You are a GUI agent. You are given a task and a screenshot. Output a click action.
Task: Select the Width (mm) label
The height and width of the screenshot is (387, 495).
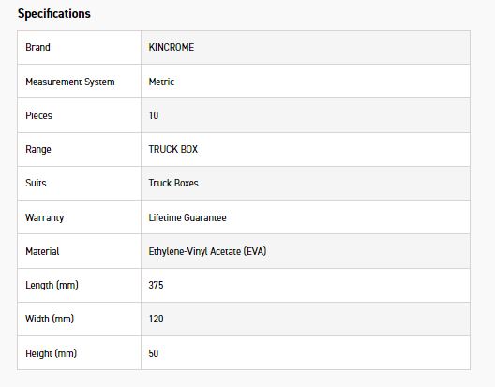click(50, 319)
